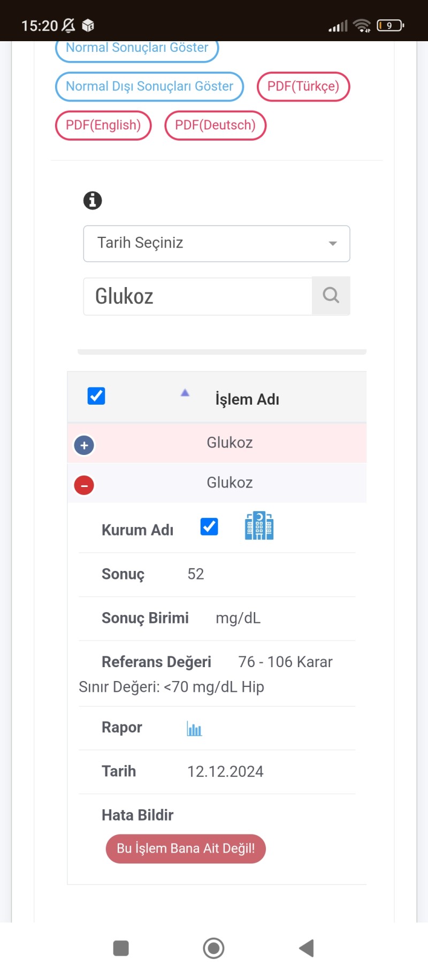Uncheck the Kurum Adı checkbox
Screen dimensions: 428x974
(x=209, y=527)
